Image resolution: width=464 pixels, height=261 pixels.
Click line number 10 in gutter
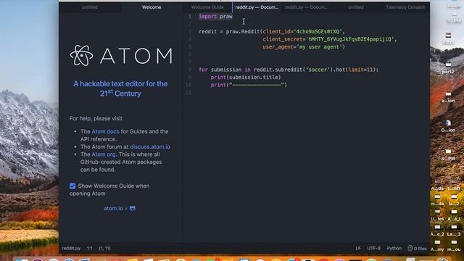[188, 85]
